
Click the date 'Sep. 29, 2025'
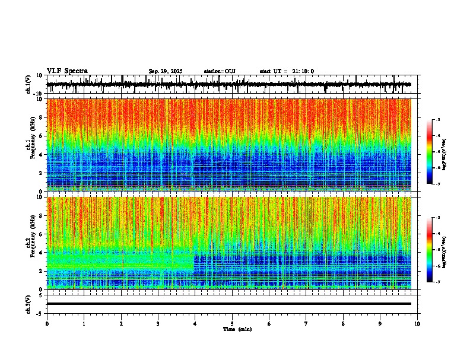tap(166, 71)
